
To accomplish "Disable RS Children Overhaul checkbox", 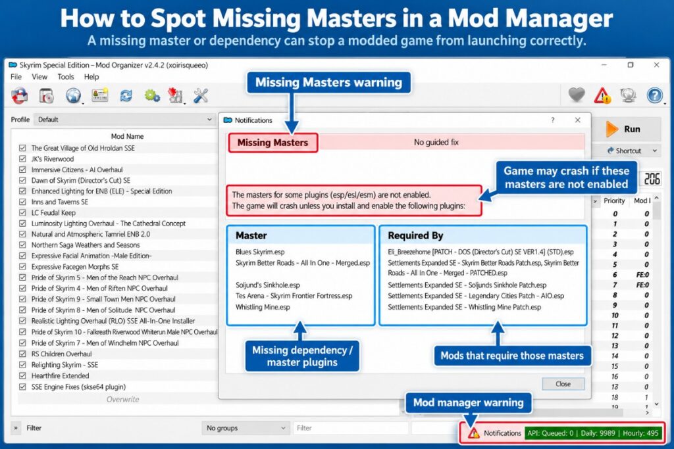I will coord(22,354).
